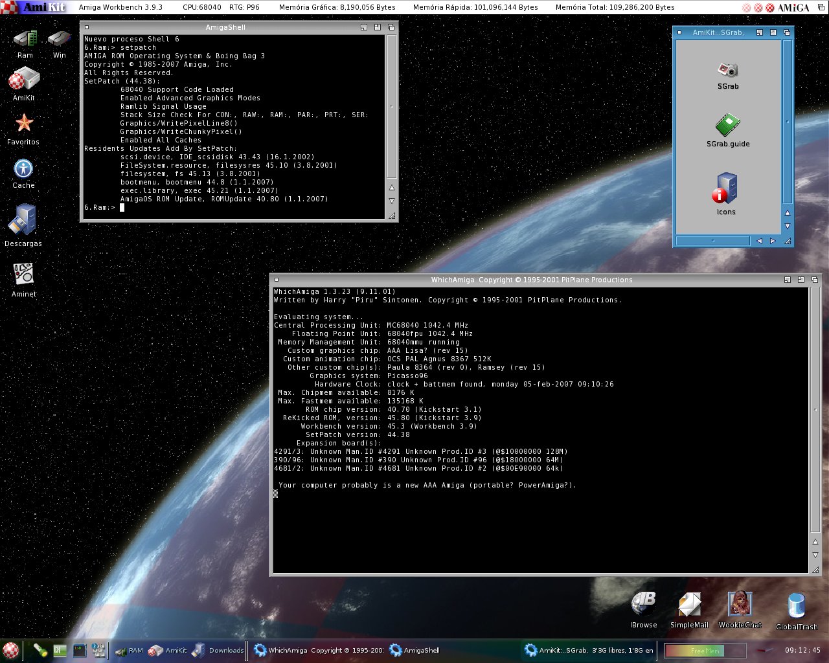
Task: Open the Cache desktop icon
Action: [x=23, y=169]
